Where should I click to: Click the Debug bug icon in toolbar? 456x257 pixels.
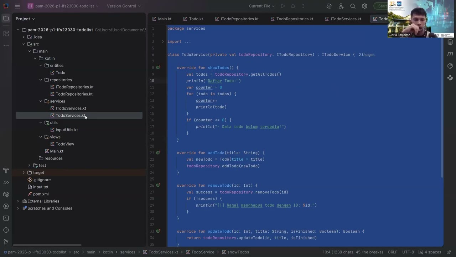(x=293, y=6)
